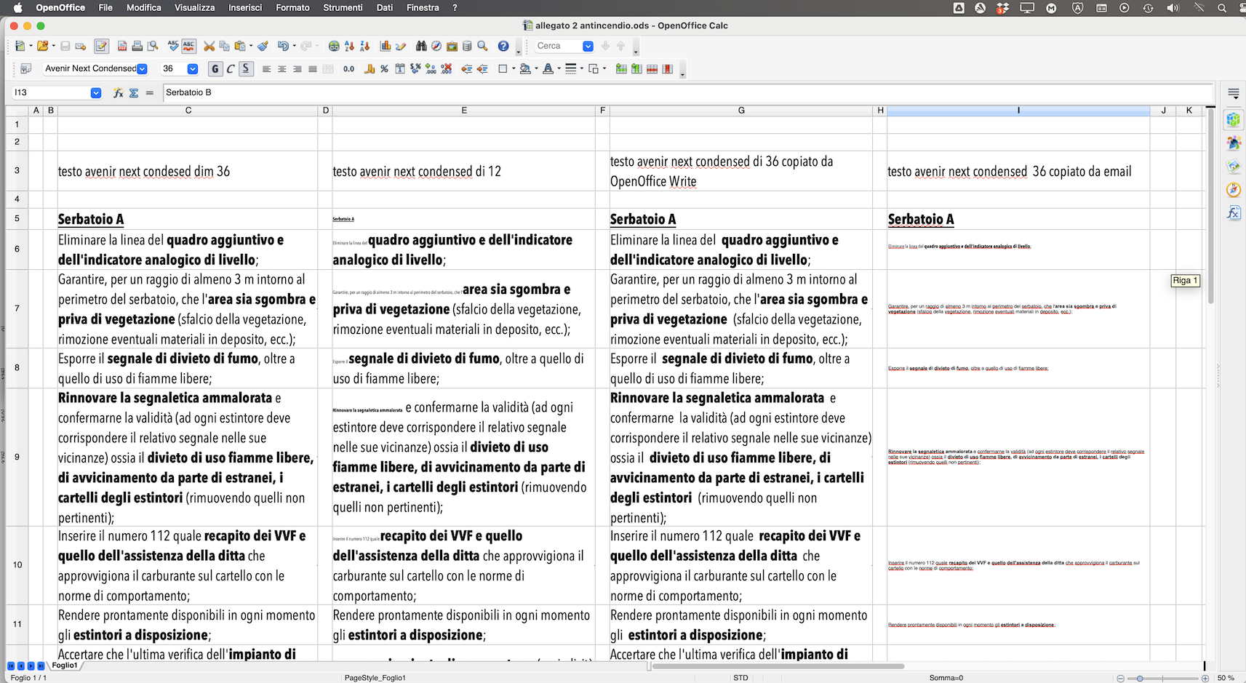Align text left icon

click(266, 69)
